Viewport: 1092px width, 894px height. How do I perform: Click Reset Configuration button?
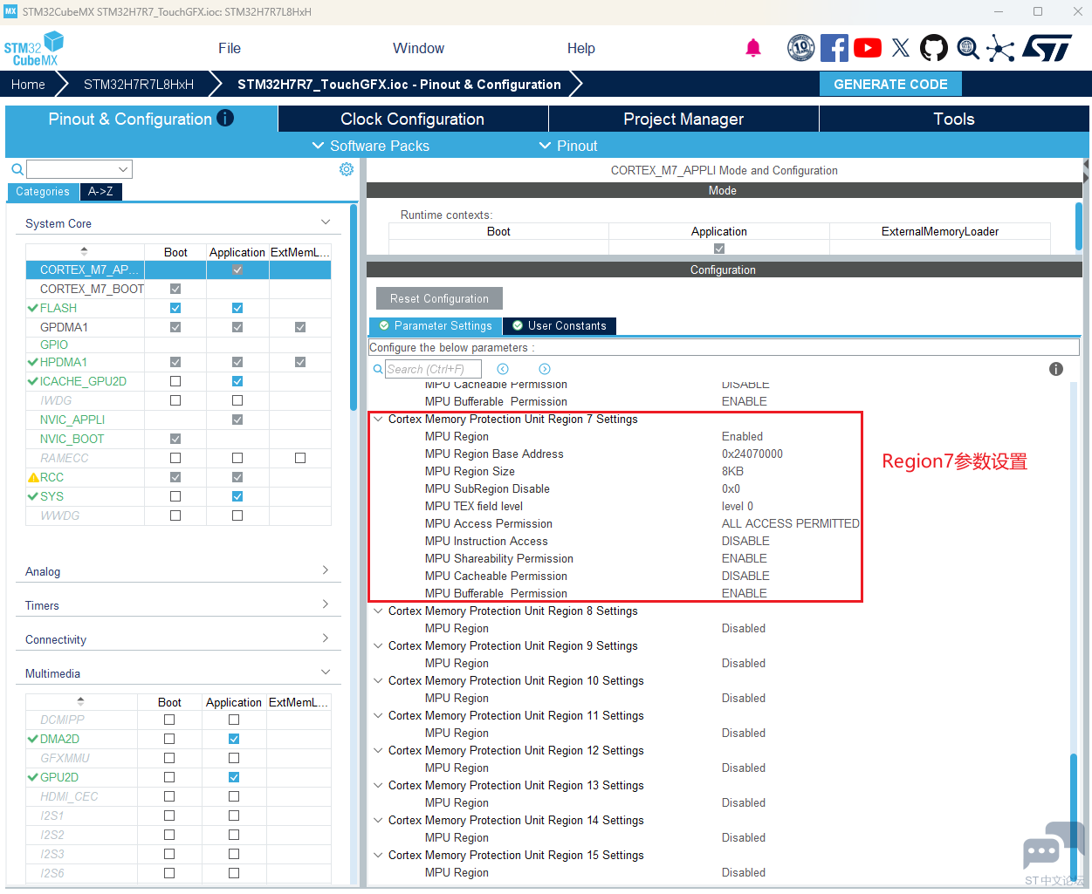439,298
